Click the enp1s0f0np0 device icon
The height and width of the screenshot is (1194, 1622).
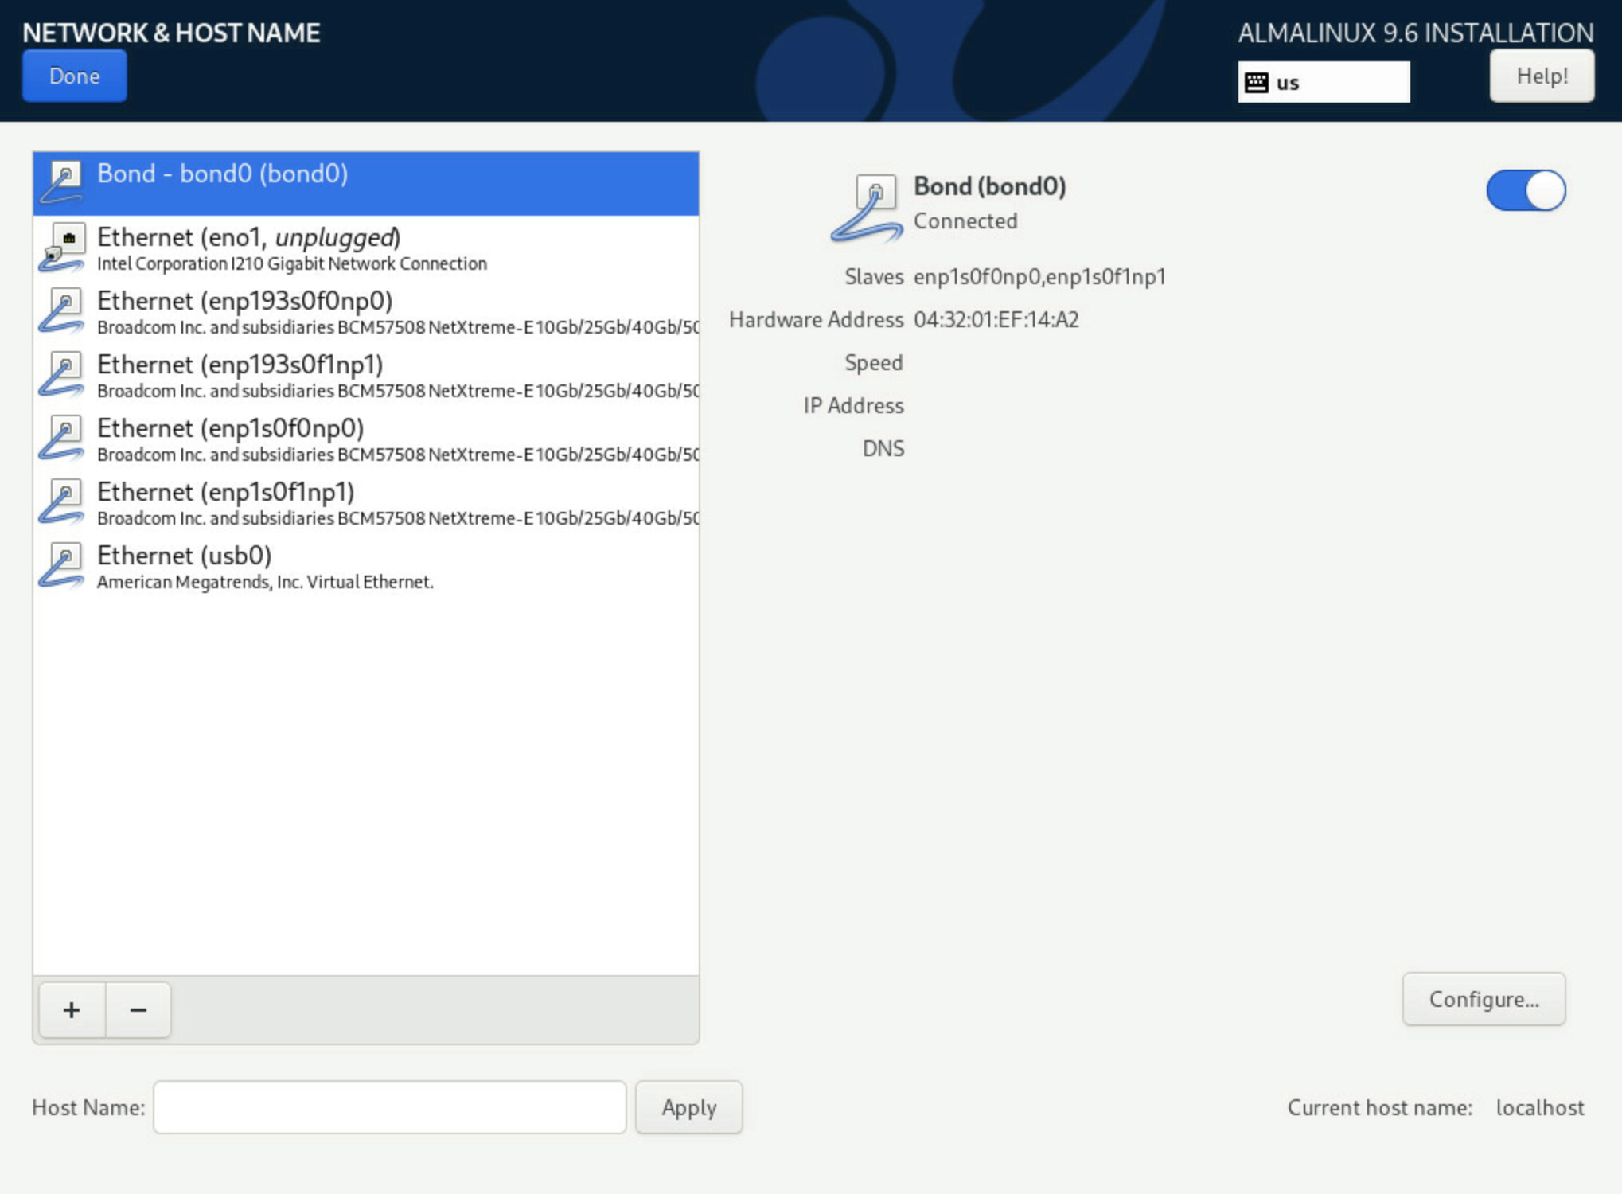click(x=62, y=438)
